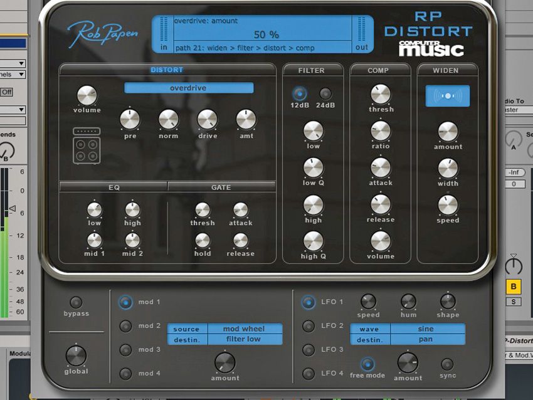Click the signal path display showing 'path 21'

point(263,48)
